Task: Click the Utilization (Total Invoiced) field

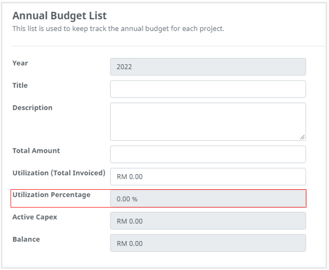Action: point(208,177)
